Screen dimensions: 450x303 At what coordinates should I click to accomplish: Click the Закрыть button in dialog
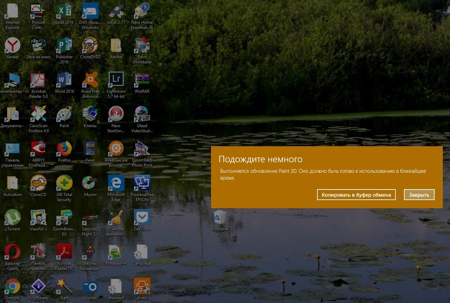coord(419,195)
